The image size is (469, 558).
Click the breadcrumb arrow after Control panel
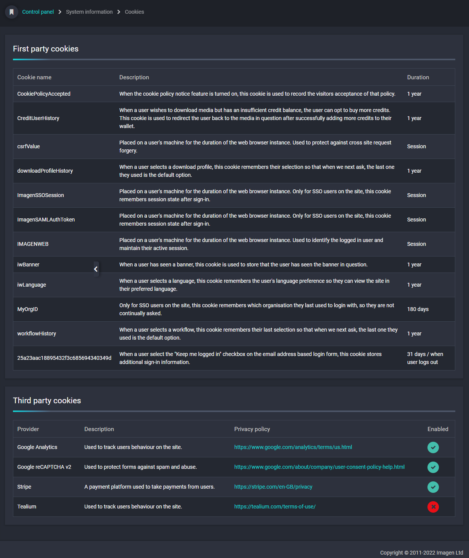60,12
